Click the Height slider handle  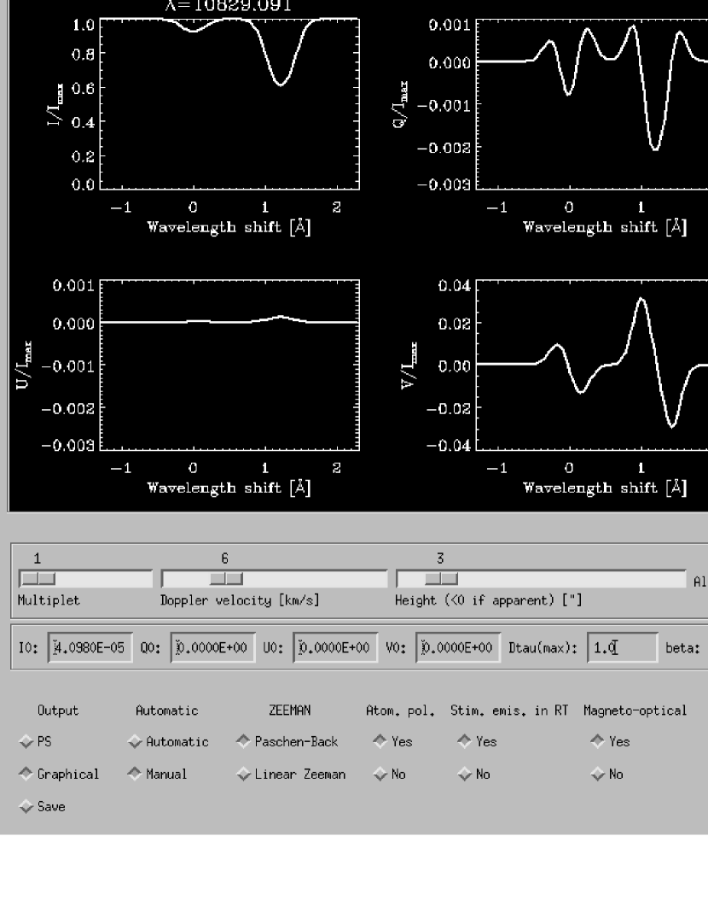coord(441,579)
